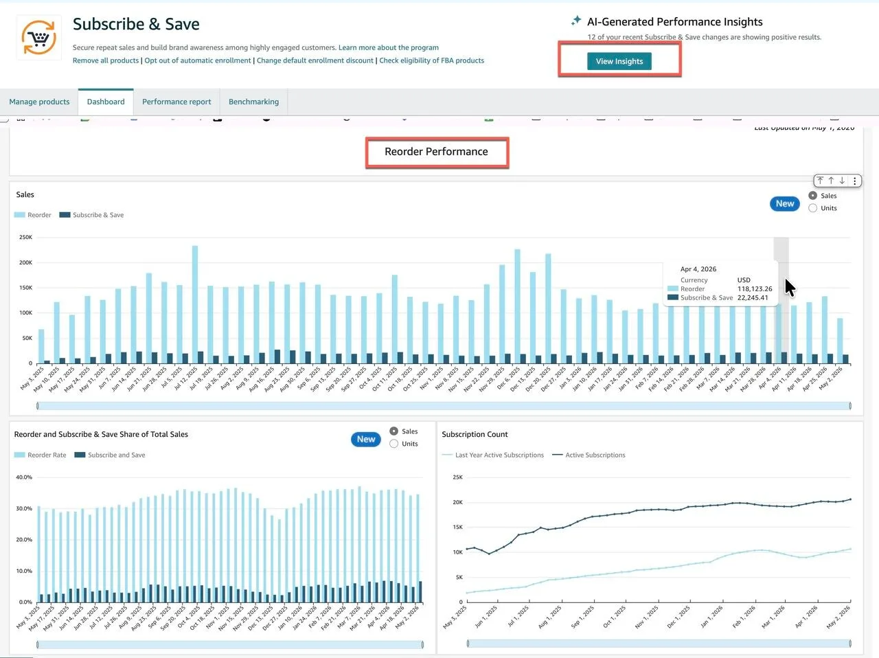Click the New badge in the Sales chart

[x=785, y=204]
